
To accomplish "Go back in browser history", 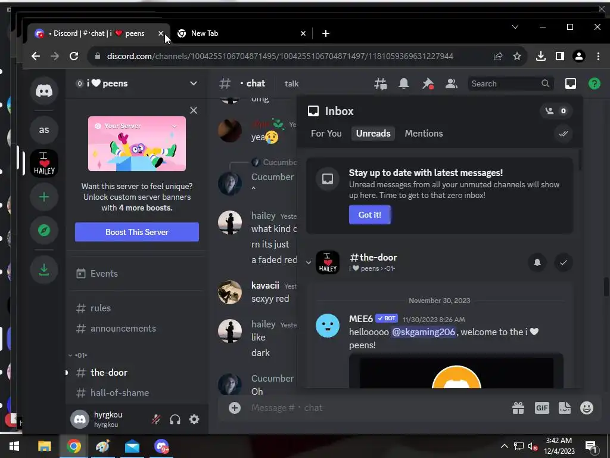I will 36,56.
